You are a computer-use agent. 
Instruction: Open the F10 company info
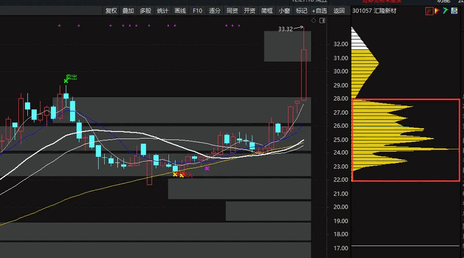click(x=197, y=11)
